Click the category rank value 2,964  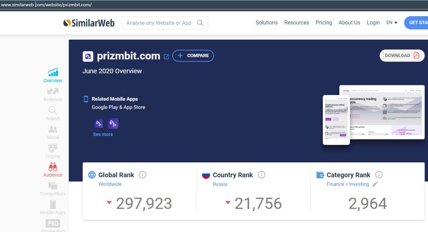[x=367, y=203]
